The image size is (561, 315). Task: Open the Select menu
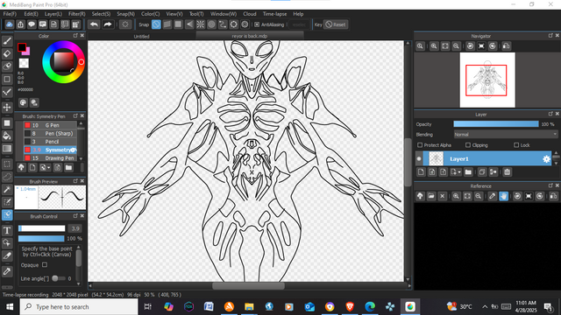coord(101,14)
